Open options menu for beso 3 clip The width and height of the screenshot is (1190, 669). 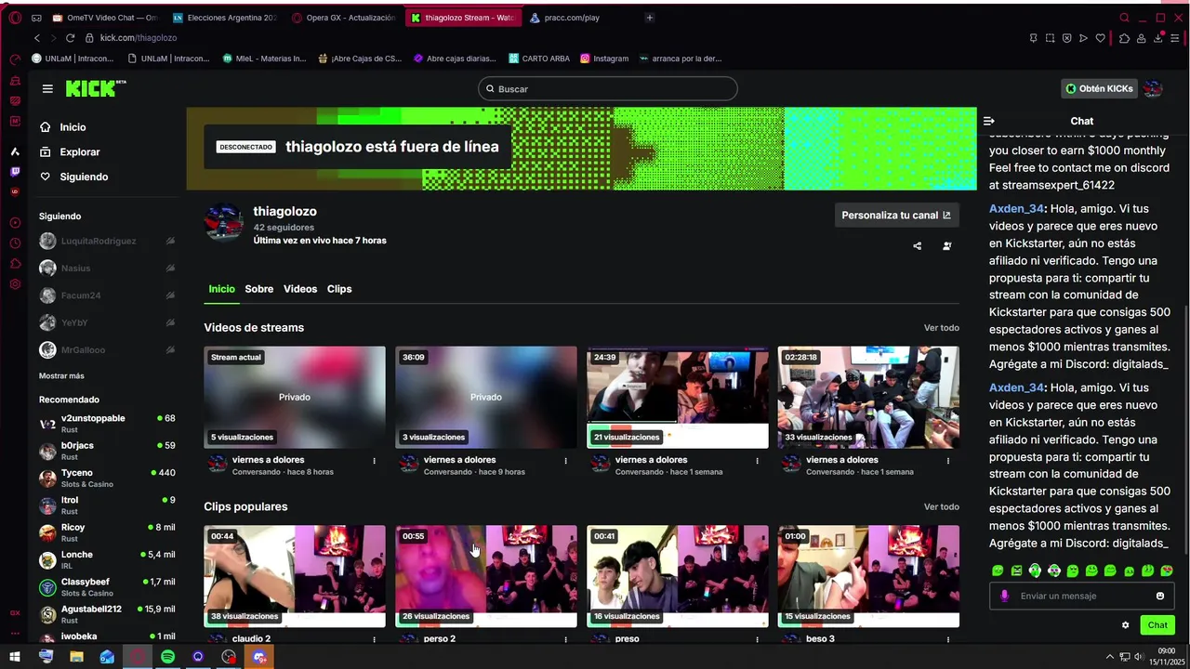(x=948, y=640)
